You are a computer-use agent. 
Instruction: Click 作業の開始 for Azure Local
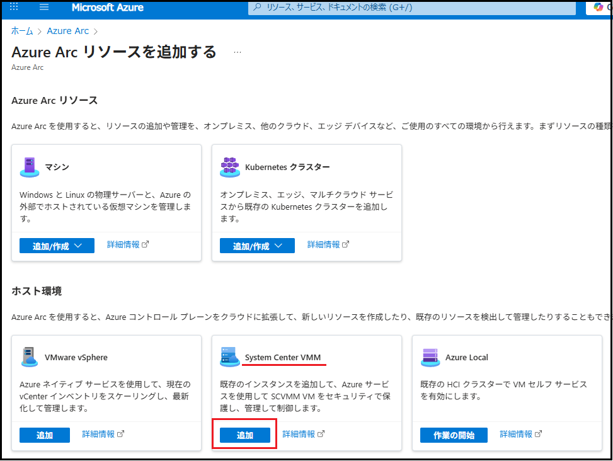coord(454,435)
